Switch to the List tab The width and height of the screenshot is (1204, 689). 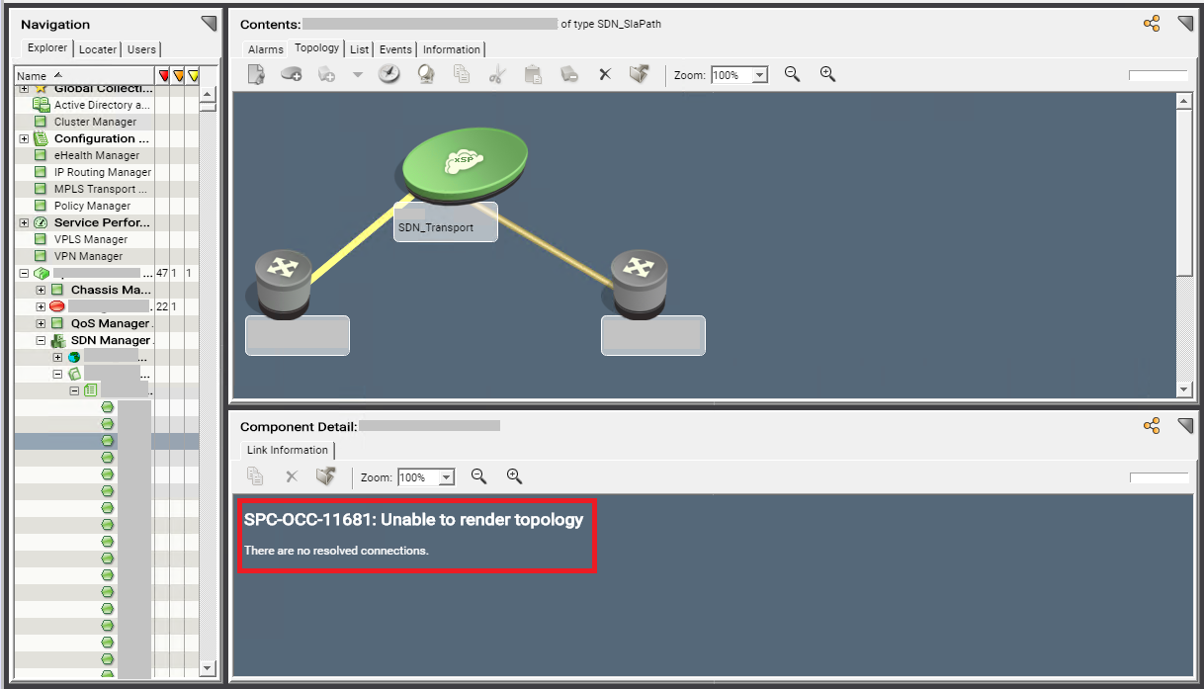pyautogui.click(x=359, y=49)
